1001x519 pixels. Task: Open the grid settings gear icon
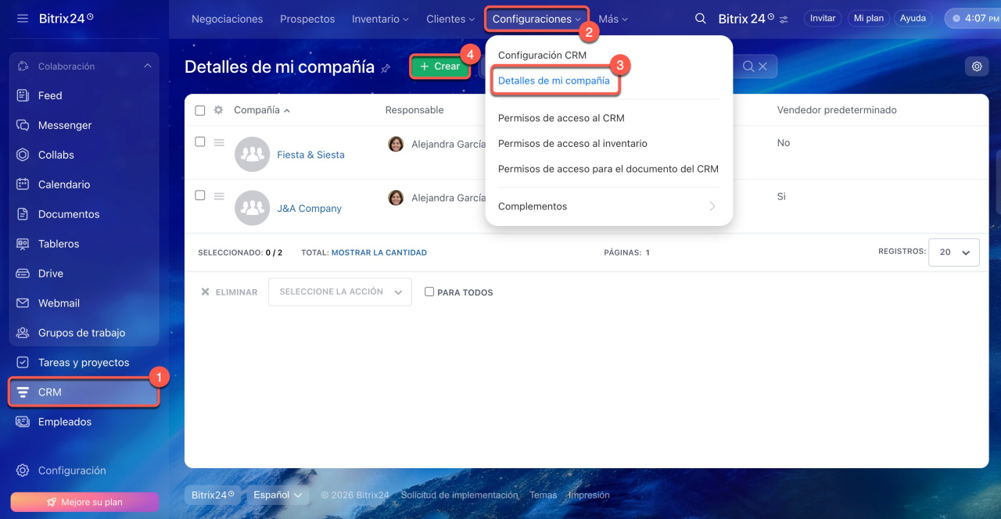tap(976, 67)
